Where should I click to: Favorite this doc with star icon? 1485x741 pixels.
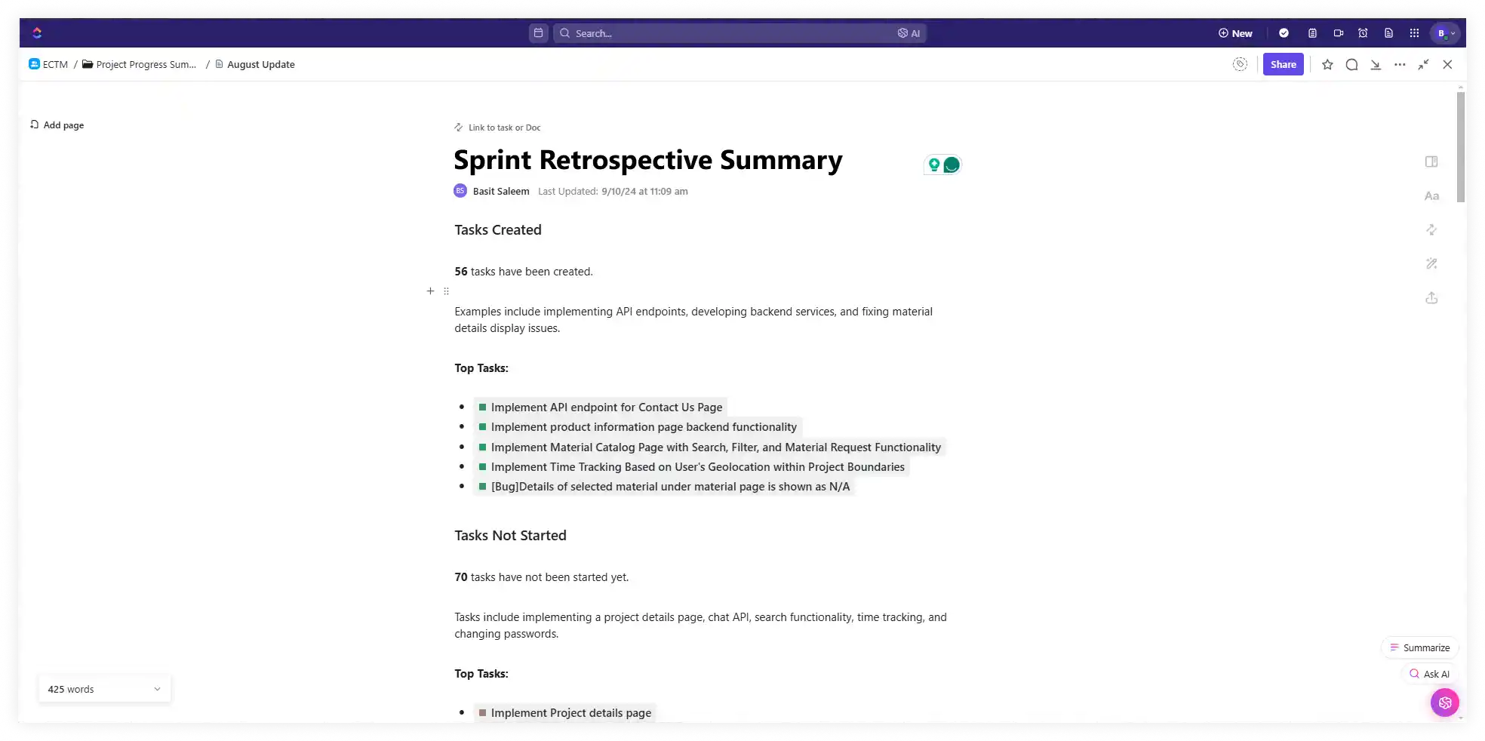click(1327, 65)
